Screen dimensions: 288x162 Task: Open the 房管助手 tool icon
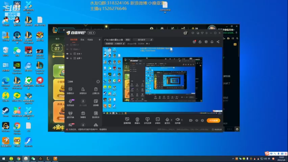click(83, 91)
